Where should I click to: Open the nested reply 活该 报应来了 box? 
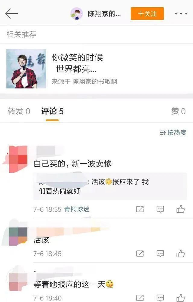coord(110,186)
